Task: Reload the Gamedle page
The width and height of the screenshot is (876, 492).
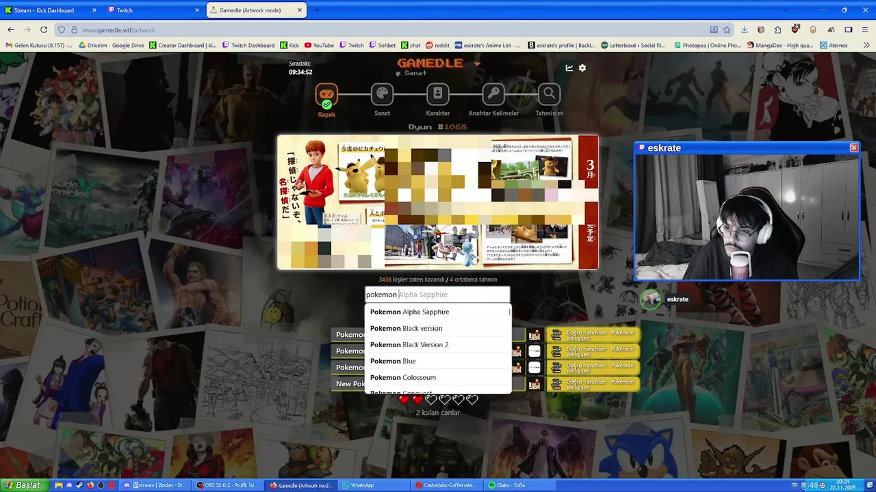Action: pos(44,29)
